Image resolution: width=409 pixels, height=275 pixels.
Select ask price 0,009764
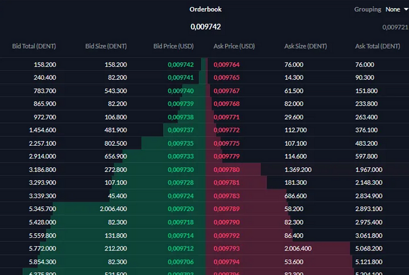pyautogui.click(x=227, y=64)
